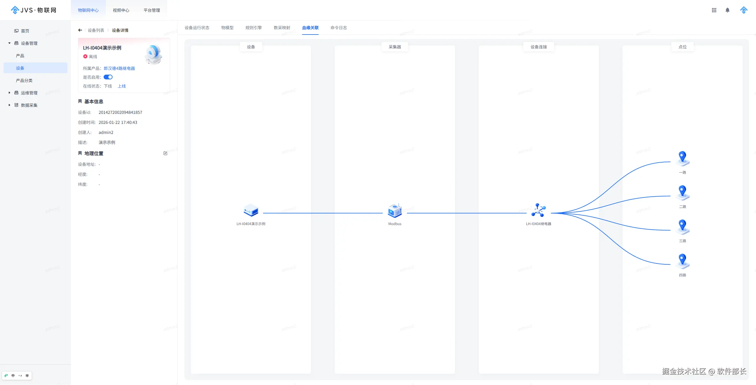Click the LH-I0404继电器 connection node icon

coord(538,211)
